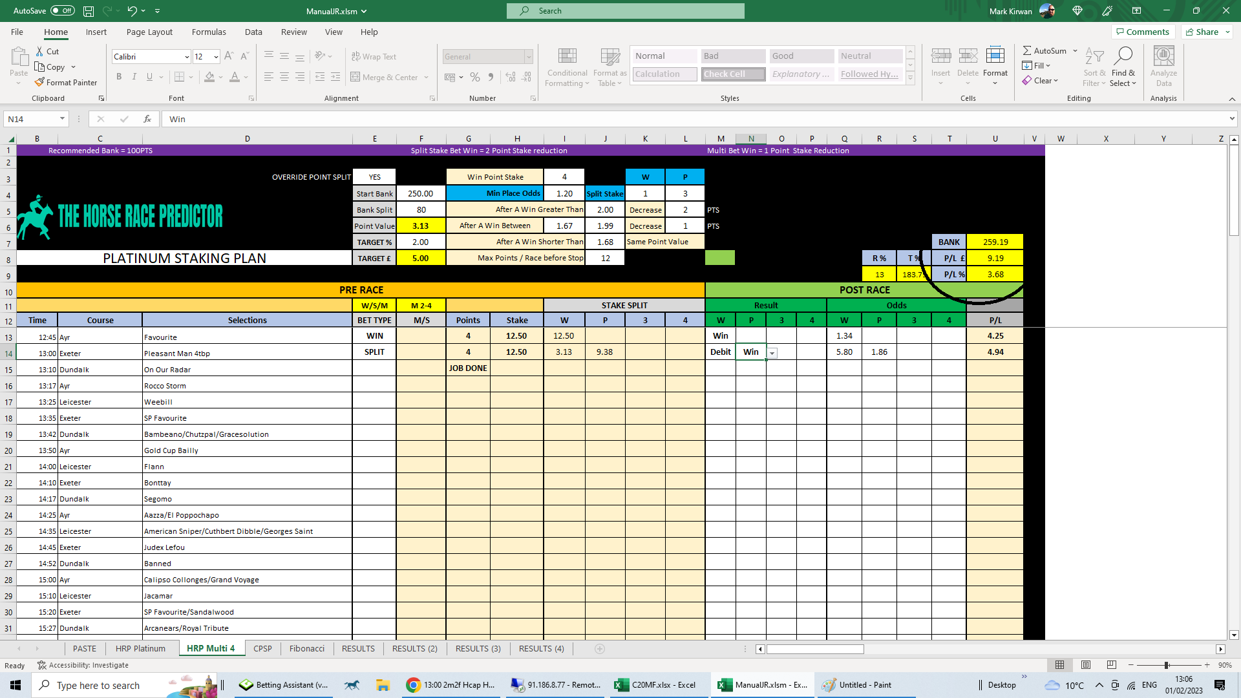This screenshot has height=698, width=1241.
Task: Open the font size dropdown
Action: 216,57
